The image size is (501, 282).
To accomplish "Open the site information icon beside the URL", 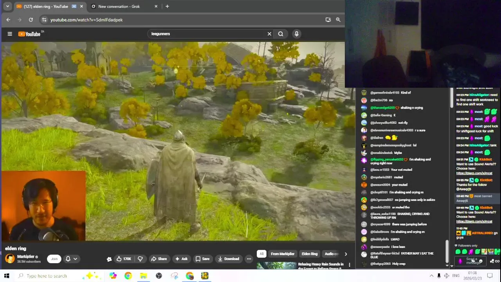I will [44, 20].
